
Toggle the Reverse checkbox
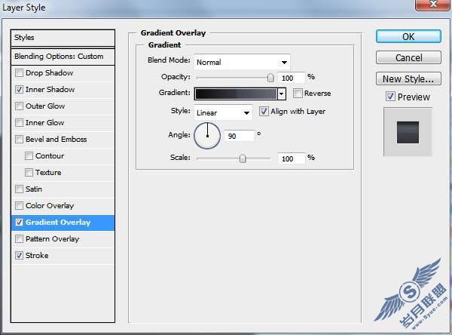coord(298,94)
